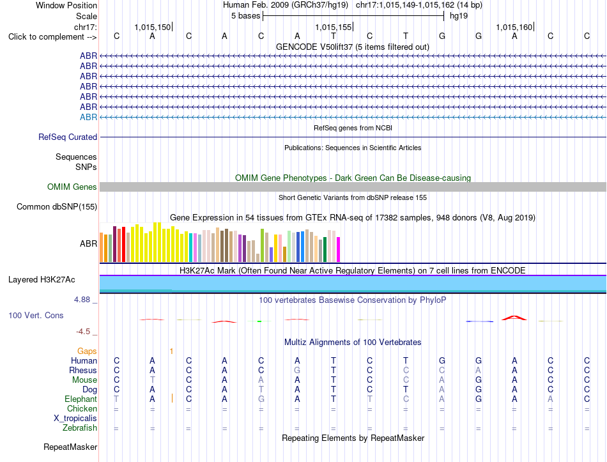Click the 5 bases scale label
Viewport: 607px width, 462px height.
(245, 16)
